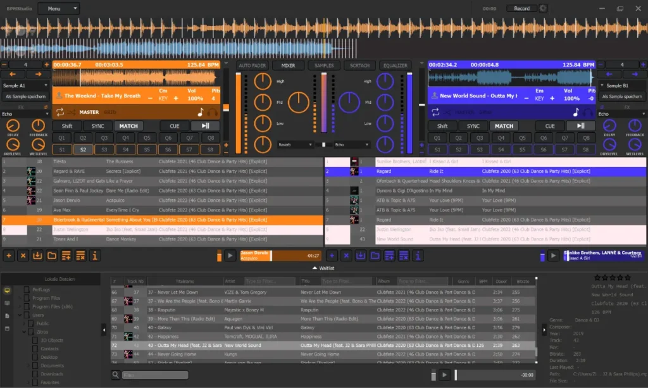Click hot cue Q3 on the orange deck
The width and height of the screenshot is (648, 388).
pyautogui.click(x=104, y=138)
